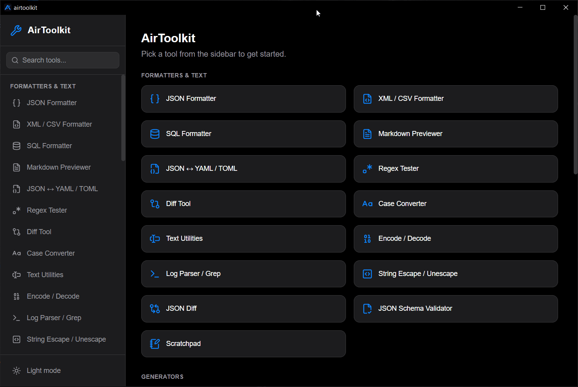Image resolution: width=578 pixels, height=387 pixels.
Task: Open Log Parser / Grep sidebar item
Action: pyautogui.click(x=63, y=318)
